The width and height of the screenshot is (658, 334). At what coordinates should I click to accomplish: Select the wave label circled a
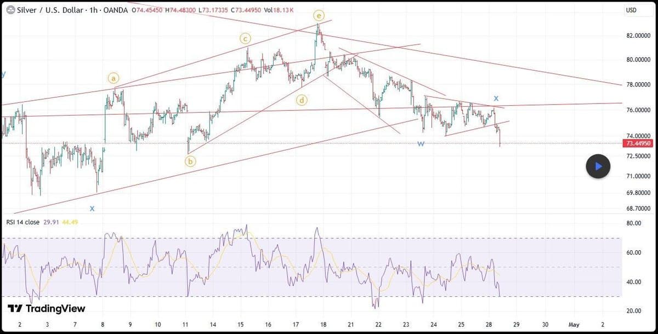[113, 78]
